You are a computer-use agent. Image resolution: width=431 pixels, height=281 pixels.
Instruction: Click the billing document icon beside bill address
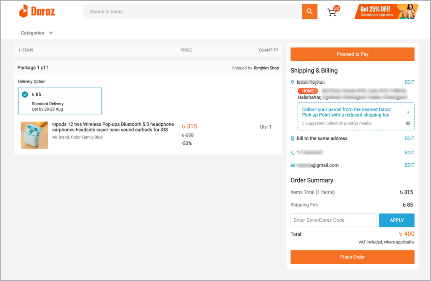(293, 138)
